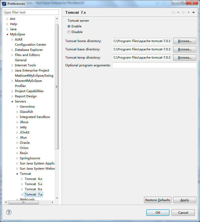Collapse the Tomcat node
Screen dimensions: 200x222
pyautogui.click(x=17, y=174)
